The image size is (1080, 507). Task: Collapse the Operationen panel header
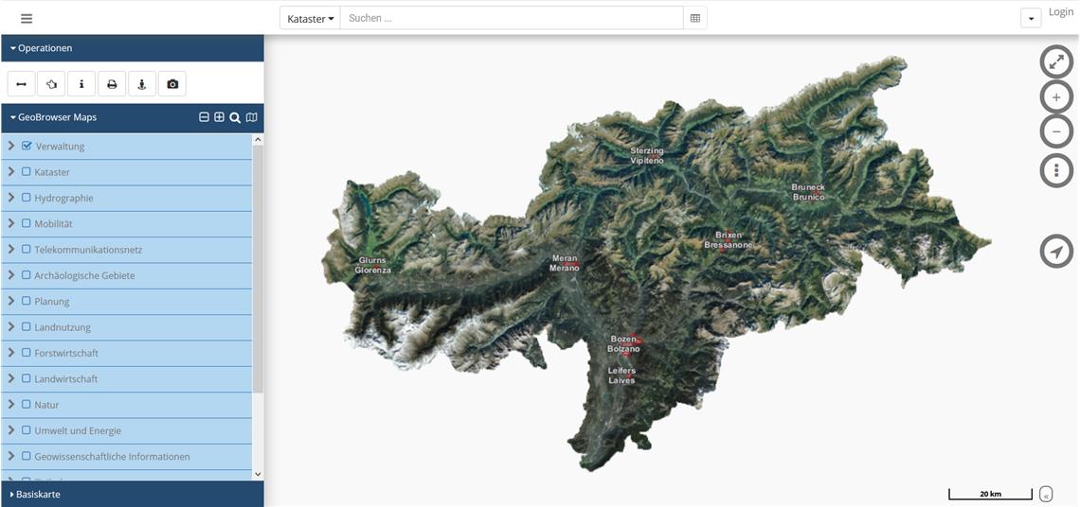tap(45, 48)
